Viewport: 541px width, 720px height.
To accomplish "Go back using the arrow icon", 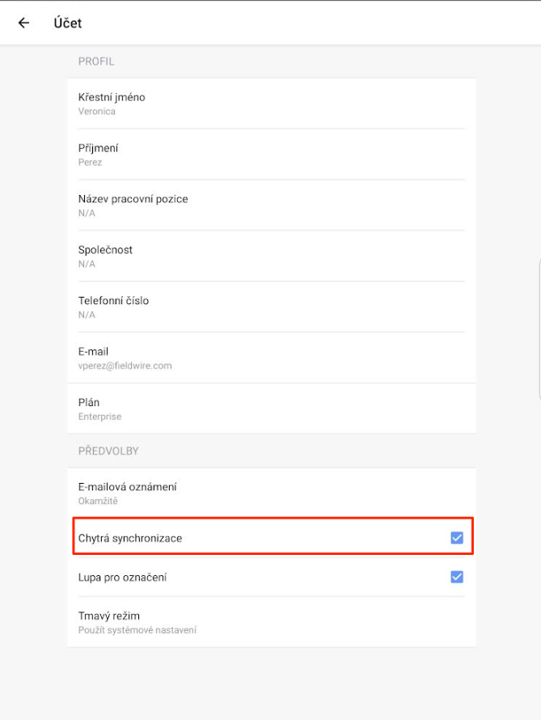I will tap(23, 23).
